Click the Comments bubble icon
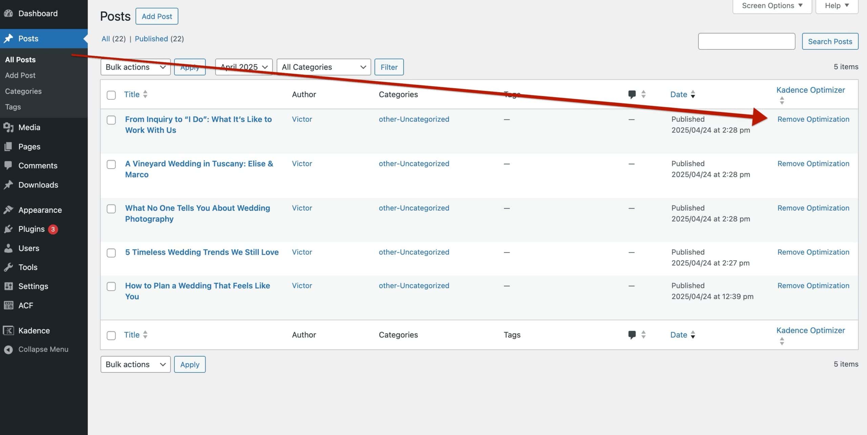Image resolution: width=867 pixels, height=435 pixels. click(x=9, y=165)
